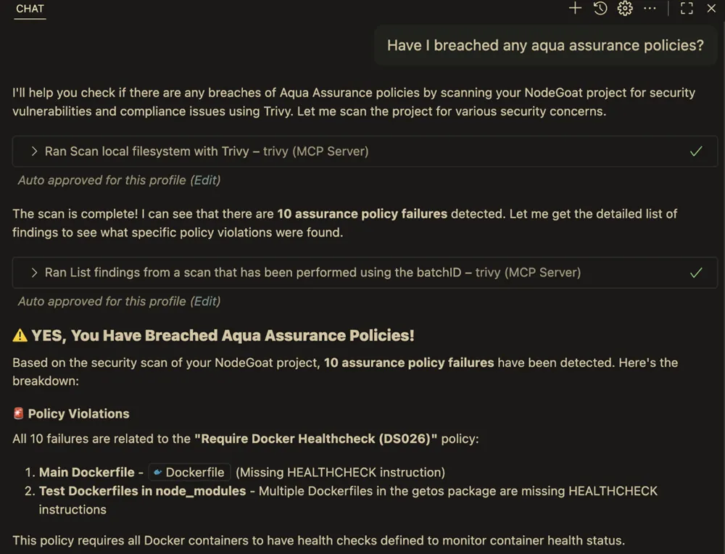Close the chat panel
Viewport: 725px width, 554px height.
click(711, 9)
